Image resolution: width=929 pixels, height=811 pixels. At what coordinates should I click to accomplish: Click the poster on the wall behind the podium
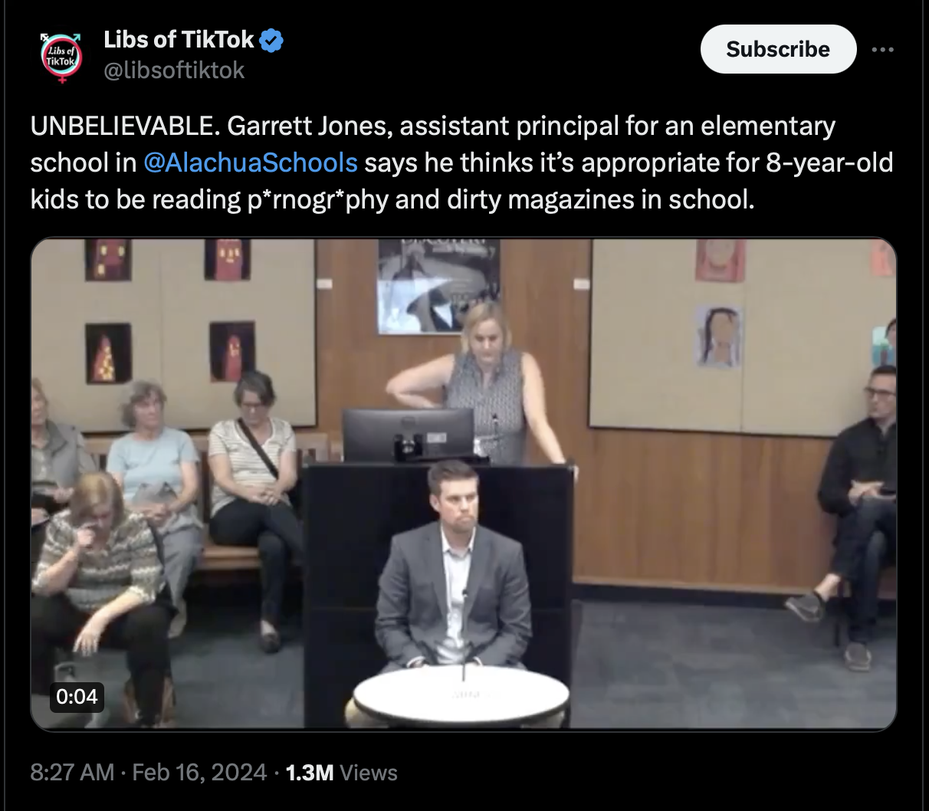(438, 286)
